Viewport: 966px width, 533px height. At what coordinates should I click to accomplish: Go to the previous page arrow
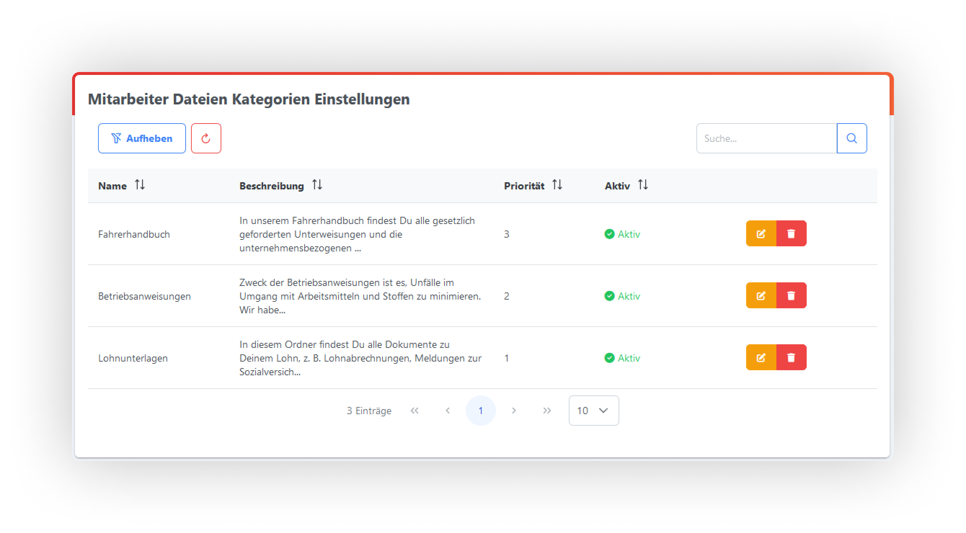point(447,411)
